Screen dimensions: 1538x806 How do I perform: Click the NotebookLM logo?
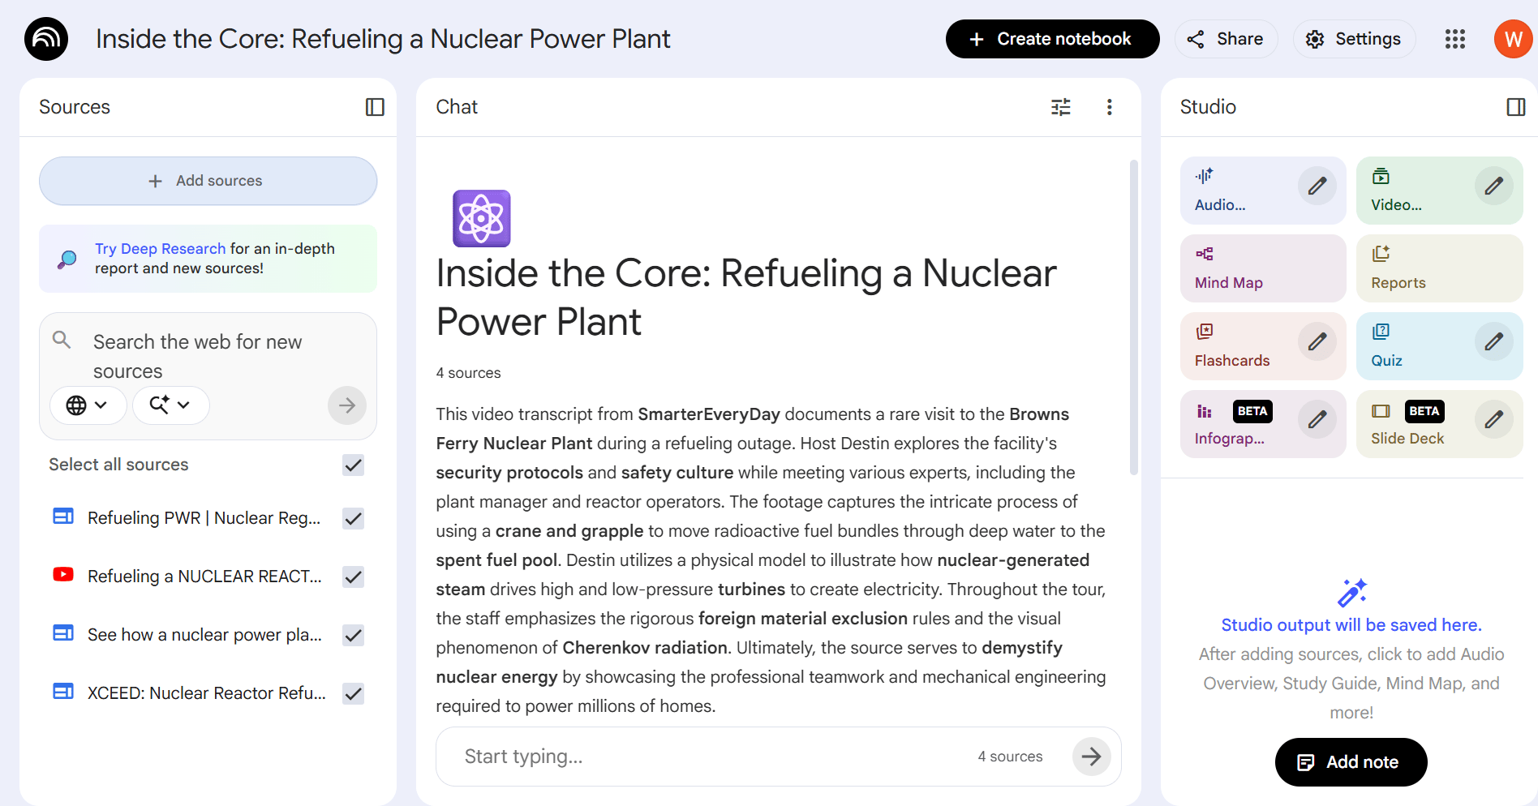coord(46,39)
